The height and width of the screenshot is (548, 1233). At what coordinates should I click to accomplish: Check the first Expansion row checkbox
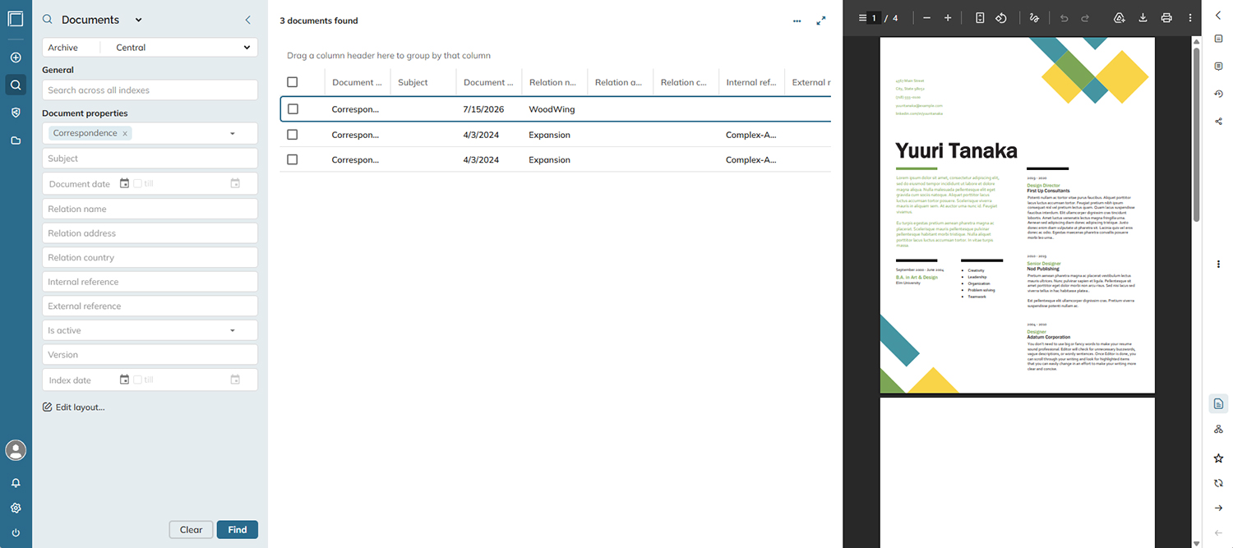293,135
